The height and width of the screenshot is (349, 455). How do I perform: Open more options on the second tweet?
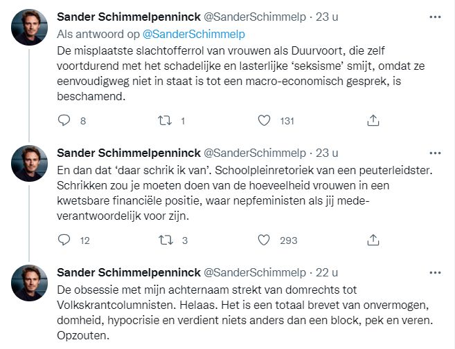pyautogui.click(x=434, y=153)
